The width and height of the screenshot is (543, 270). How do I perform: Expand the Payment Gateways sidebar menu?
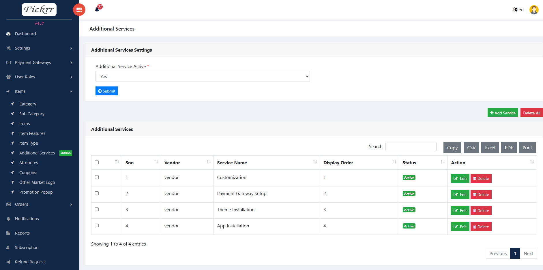pos(40,63)
